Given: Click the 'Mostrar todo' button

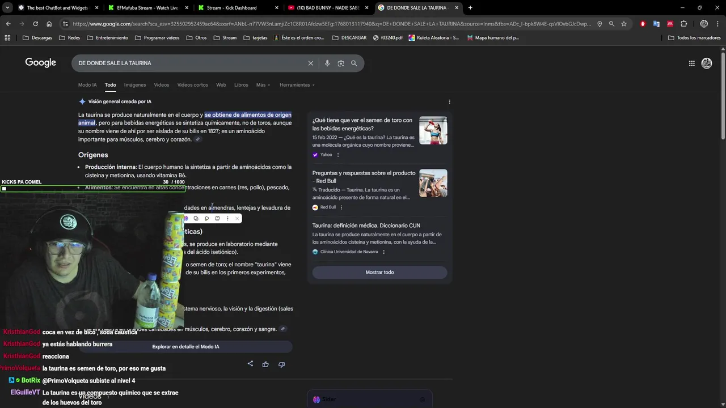Looking at the screenshot, I should click(x=379, y=272).
